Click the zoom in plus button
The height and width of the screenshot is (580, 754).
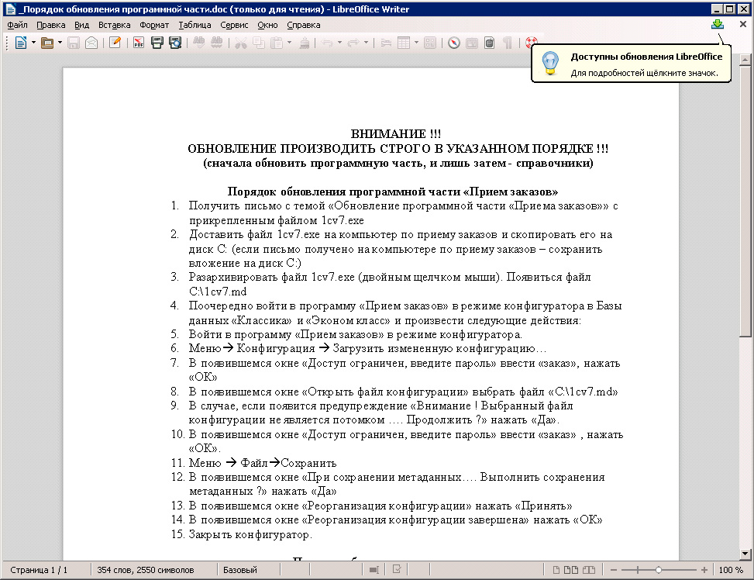click(x=704, y=570)
